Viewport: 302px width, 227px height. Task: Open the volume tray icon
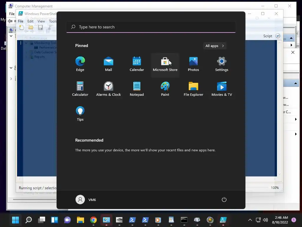(x=265, y=220)
